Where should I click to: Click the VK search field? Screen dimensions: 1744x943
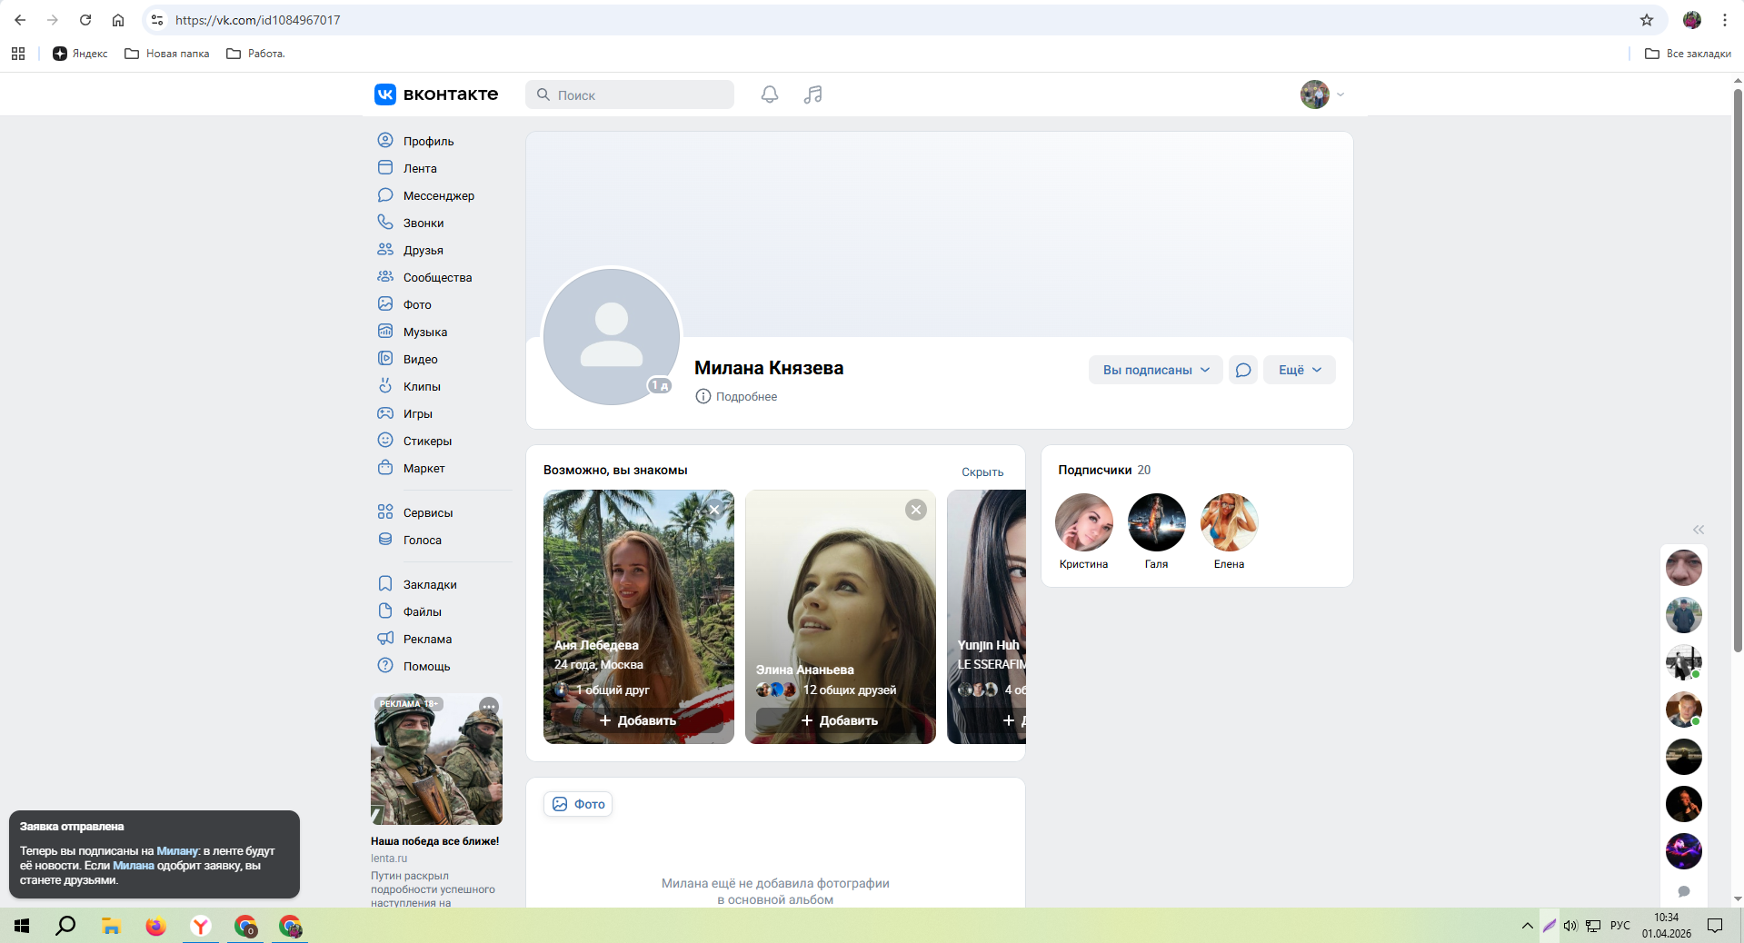pyautogui.click(x=630, y=94)
